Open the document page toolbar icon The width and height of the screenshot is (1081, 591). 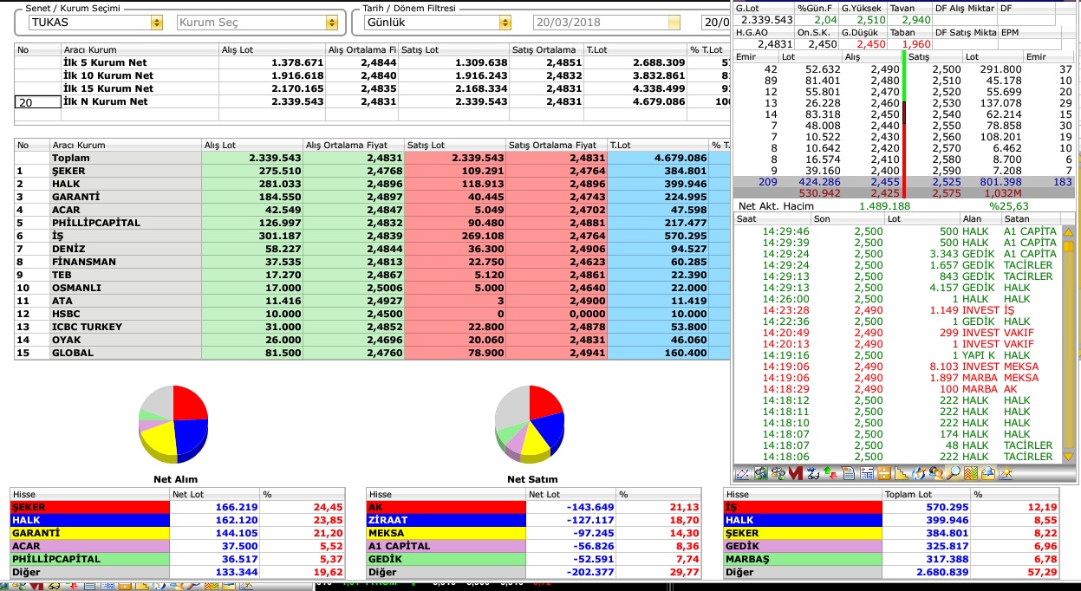click(x=849, y=473)
